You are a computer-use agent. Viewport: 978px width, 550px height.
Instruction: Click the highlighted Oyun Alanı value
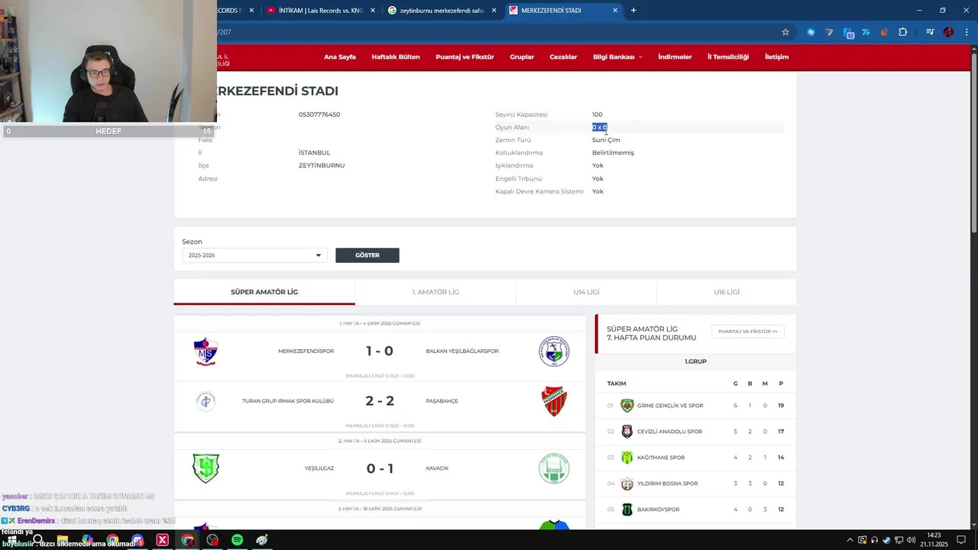pos(600,127)
